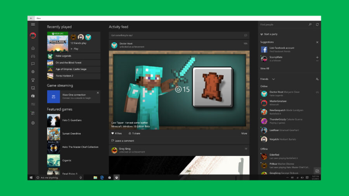Viewport: 349px width, 196px height.
Task: Go to Home in the sidebar
Action: (33, 48)
